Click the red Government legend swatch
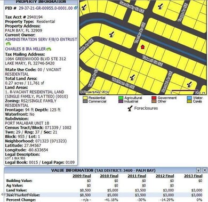 click(x=154, y=98)
